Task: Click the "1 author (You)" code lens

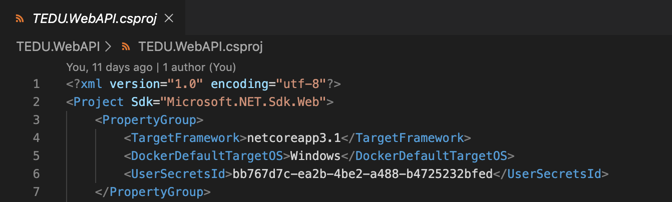Action: point(199,66)
